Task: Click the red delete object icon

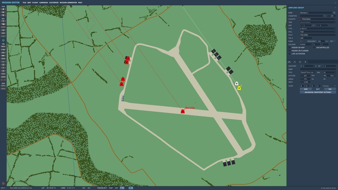Action: point(3,80)
